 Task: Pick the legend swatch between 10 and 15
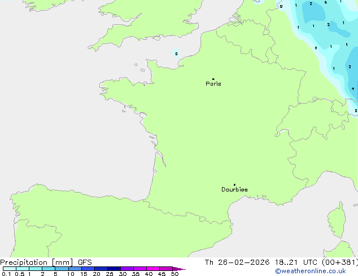[75, 269]
